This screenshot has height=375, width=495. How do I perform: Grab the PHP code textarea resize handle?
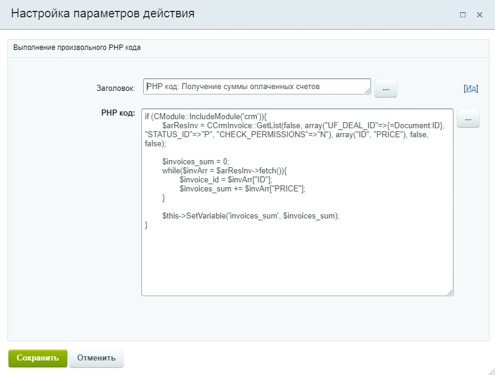[450, 293]
